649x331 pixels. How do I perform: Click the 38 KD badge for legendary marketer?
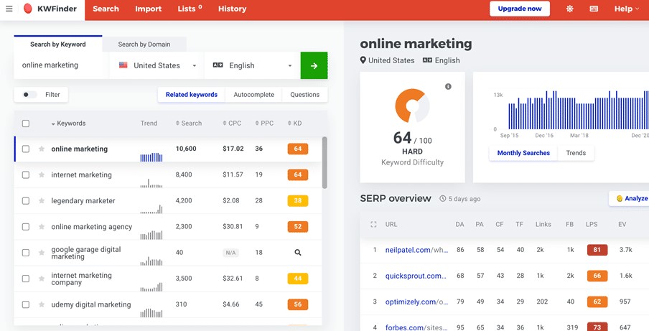298,200
